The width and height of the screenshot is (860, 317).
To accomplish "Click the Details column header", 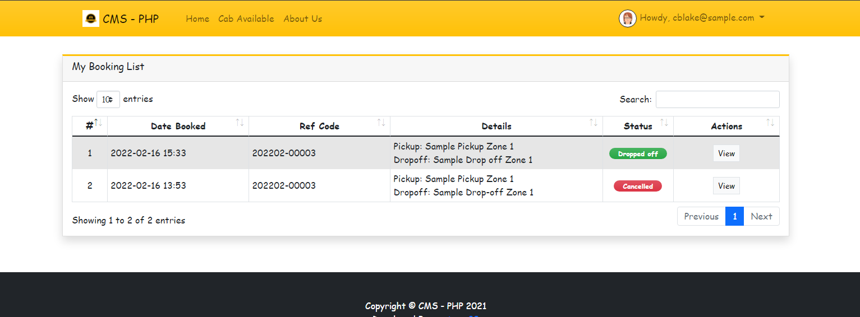I will tap(496, 126).
